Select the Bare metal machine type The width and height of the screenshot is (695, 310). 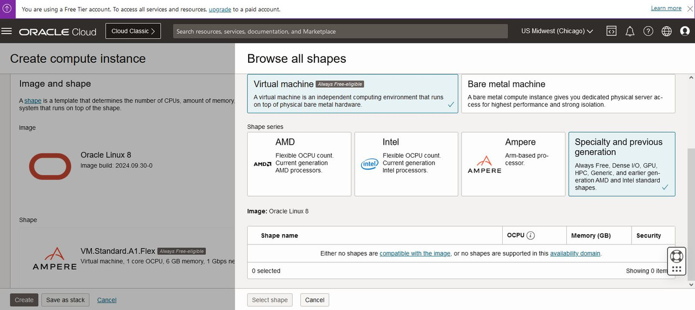pyautogui.click(x=568, y=93)
